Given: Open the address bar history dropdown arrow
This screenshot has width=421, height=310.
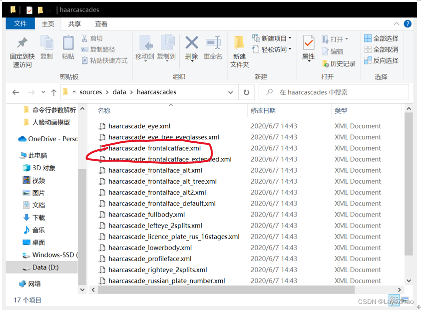Looking at the screenshot, I should pyautogui.click(x=230, y=92).
